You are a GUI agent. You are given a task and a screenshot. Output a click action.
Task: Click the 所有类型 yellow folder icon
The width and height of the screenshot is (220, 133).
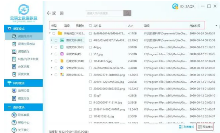(x=60, y=33)
